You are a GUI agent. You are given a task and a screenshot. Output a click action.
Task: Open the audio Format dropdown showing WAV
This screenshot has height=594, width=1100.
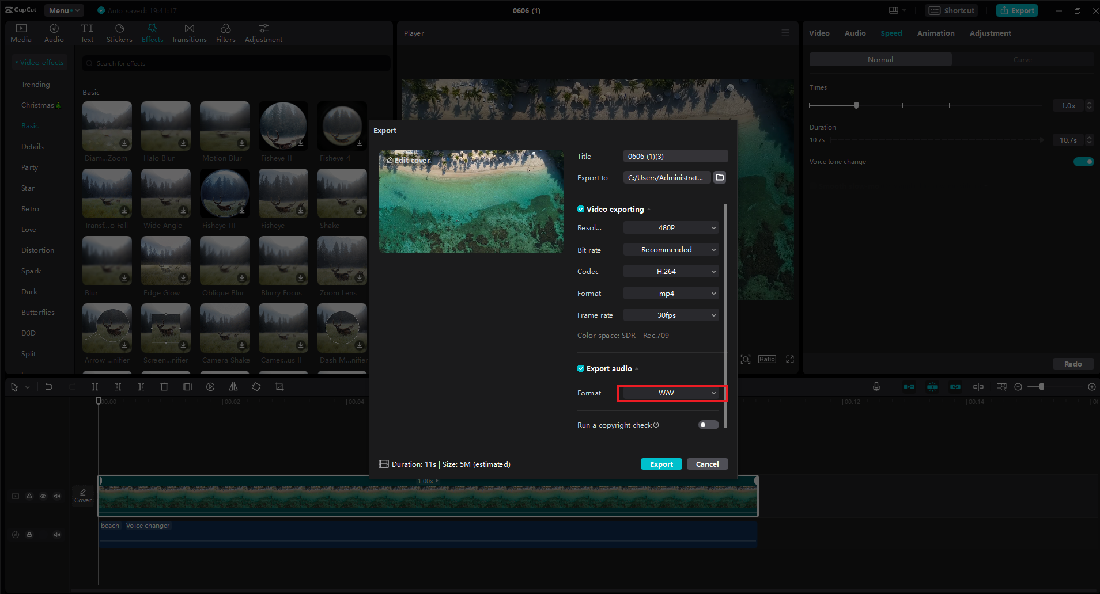click(x=670, y=393)
